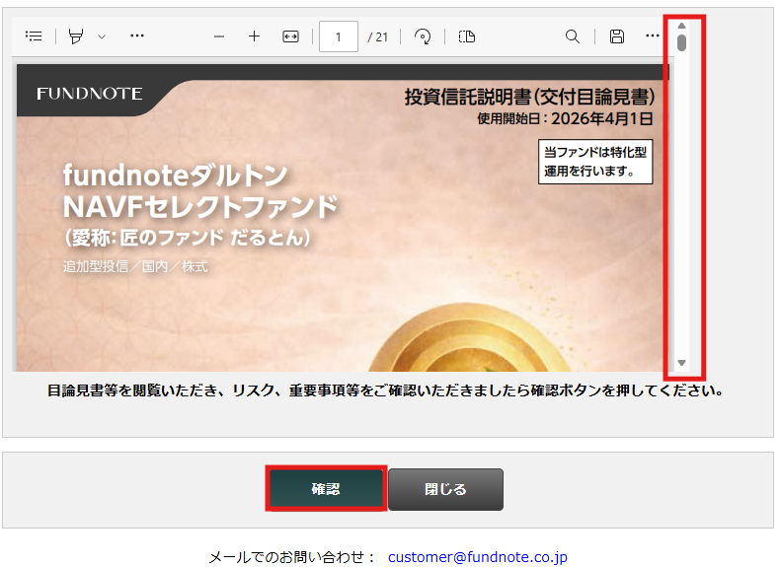Image resolution: width=781 pixels, height=567 pixels.
Task: Click the 目論見書等を閲覧いただき instruction text
Action: 385,390
